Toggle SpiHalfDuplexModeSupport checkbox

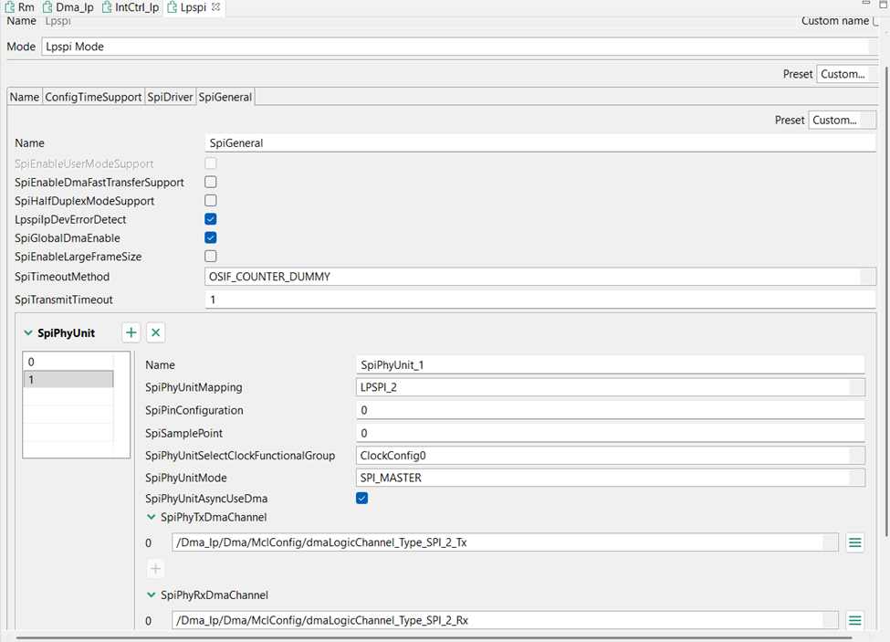211,200
